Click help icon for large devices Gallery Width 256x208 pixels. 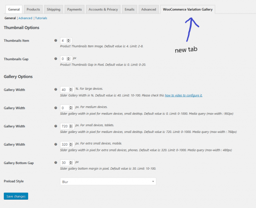[x=56, y=90]
